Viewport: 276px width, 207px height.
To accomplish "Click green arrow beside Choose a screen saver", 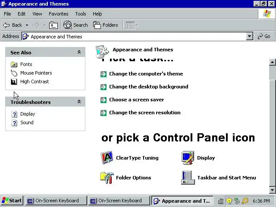I will tap(103, 100).
